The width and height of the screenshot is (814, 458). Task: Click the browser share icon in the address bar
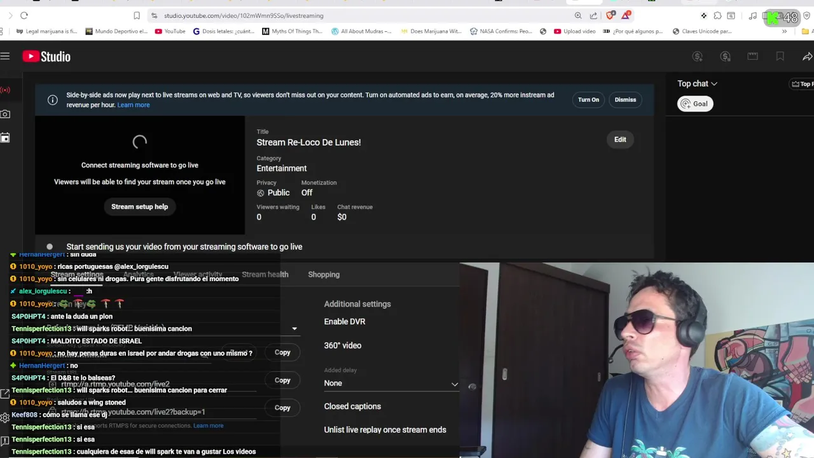593,15
